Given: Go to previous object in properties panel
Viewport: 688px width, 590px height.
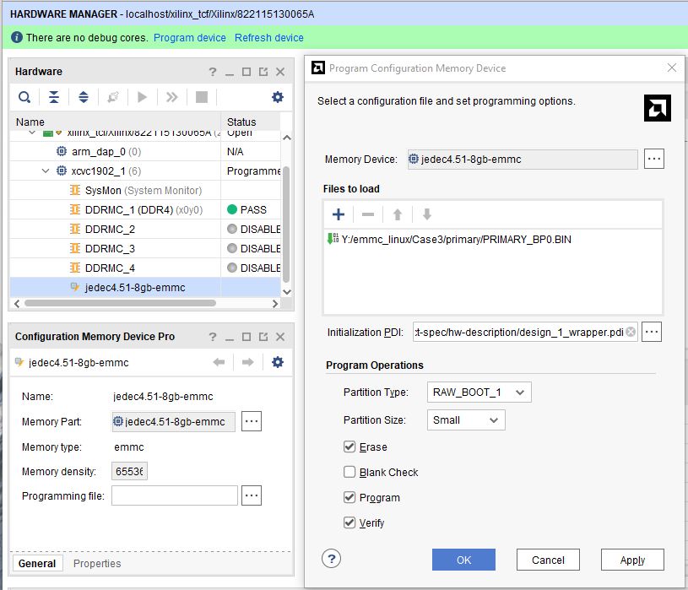Looking at the screenshot, I should (219, 362).
